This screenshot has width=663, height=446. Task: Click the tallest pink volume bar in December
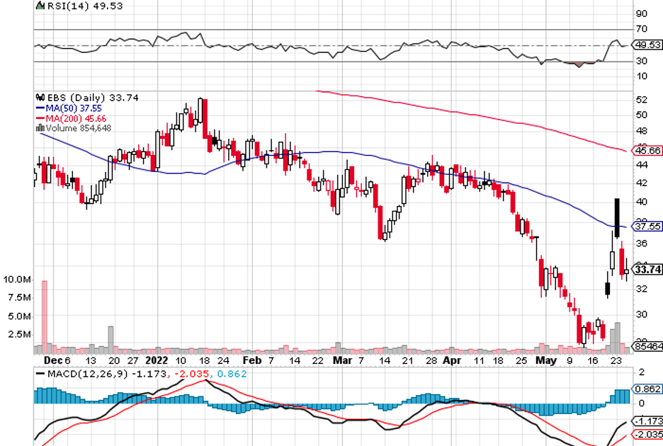point(45,314)
